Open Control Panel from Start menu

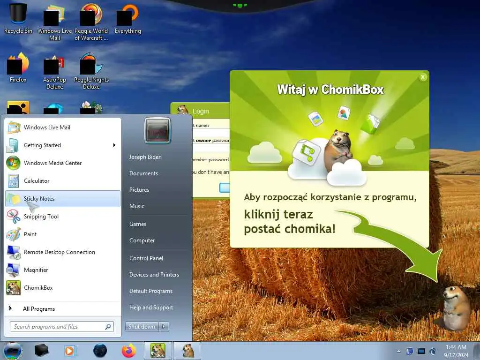pos(146,258)
